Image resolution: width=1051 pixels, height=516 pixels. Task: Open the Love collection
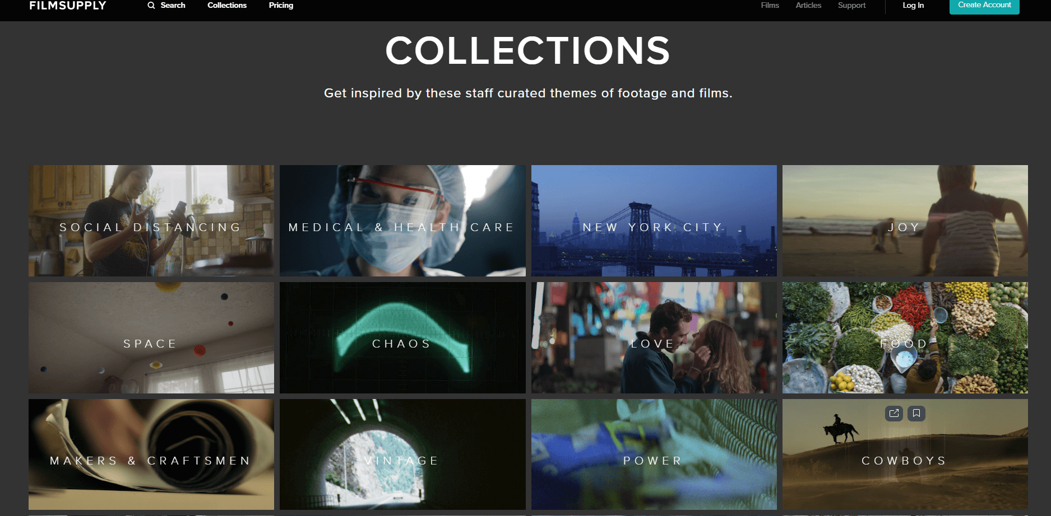tap(653, 338)
